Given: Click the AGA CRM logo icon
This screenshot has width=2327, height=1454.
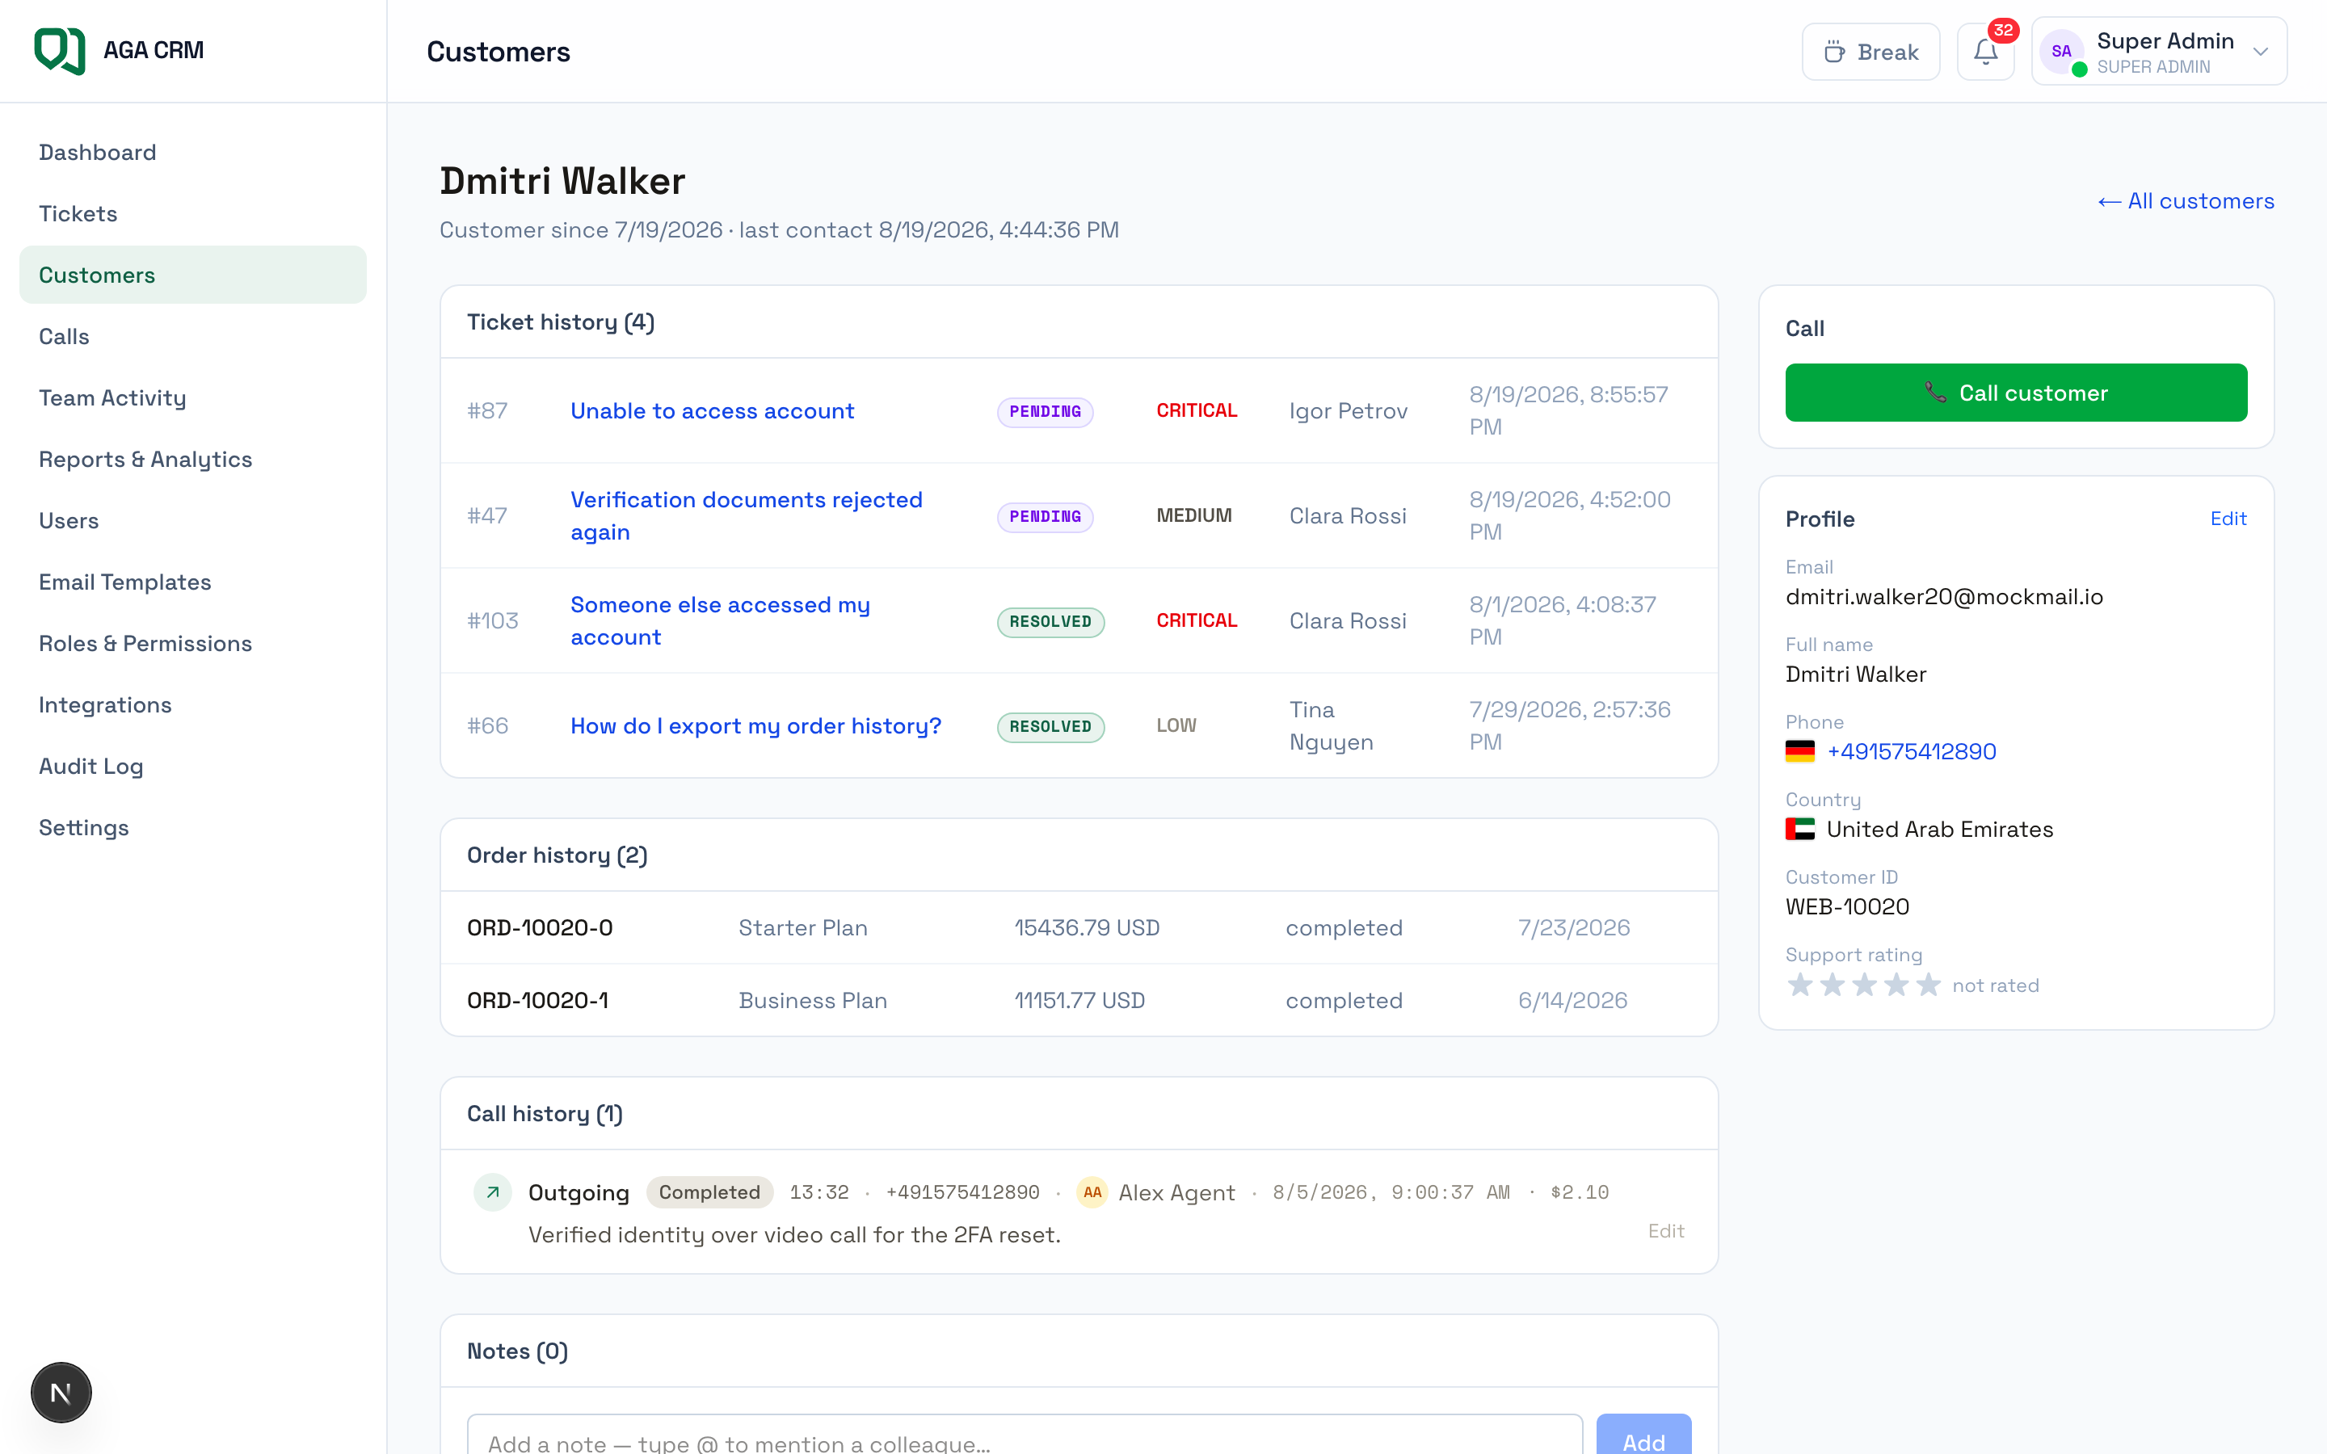Looking at the screenshot, I should (x=60, y=50).
